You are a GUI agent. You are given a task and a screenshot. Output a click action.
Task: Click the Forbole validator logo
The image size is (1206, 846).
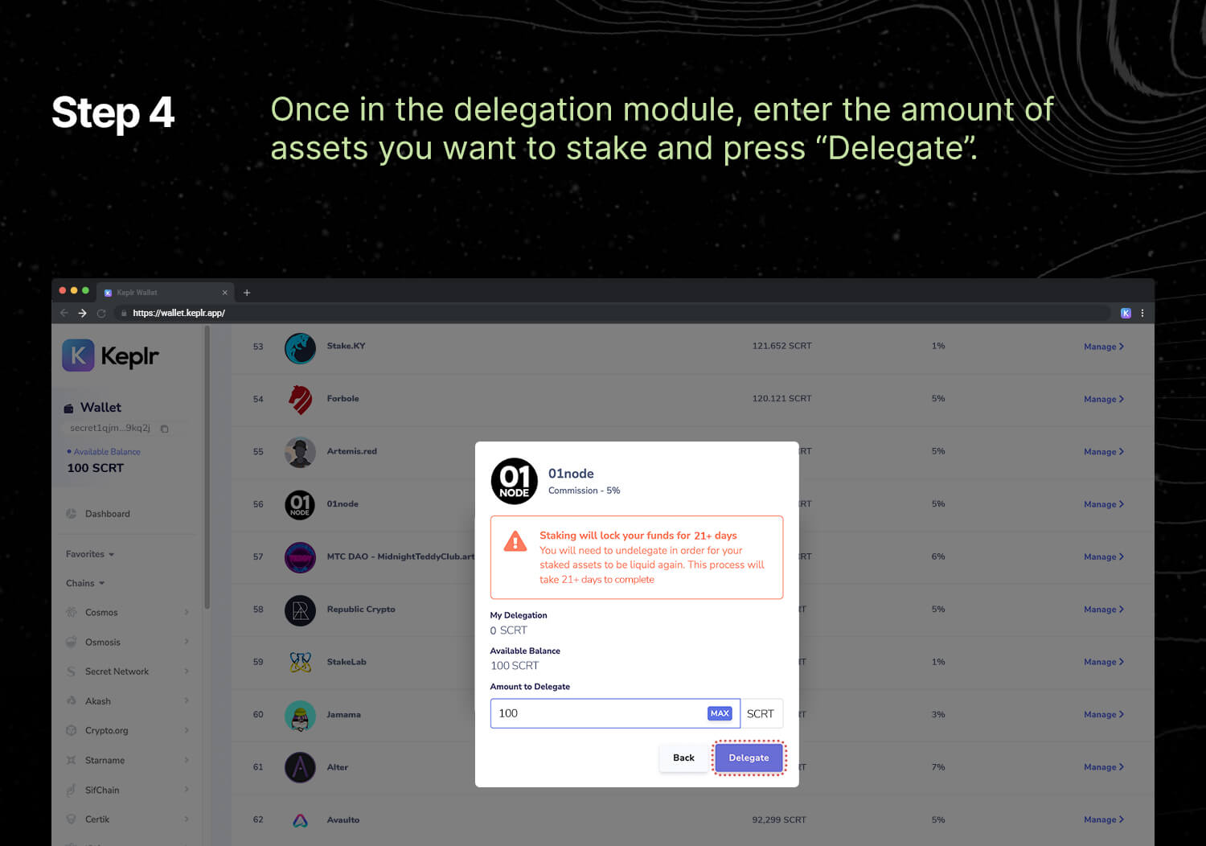coord(300,400)
